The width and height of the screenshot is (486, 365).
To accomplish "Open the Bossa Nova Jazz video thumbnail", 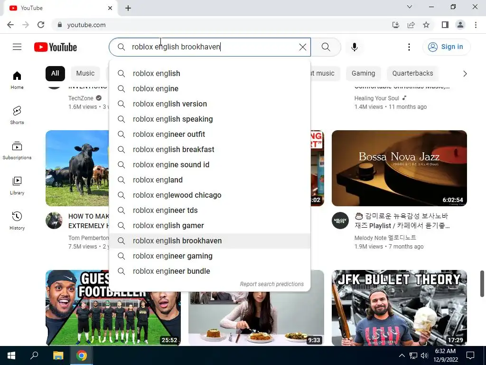I will (399, 168).
